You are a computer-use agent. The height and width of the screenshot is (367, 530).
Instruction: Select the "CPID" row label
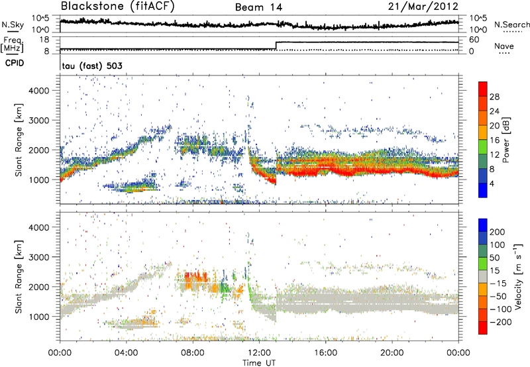15,63
